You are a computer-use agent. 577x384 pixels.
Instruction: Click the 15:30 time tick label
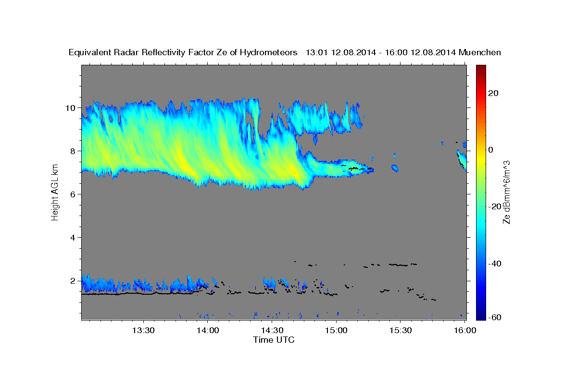(401, 331)
